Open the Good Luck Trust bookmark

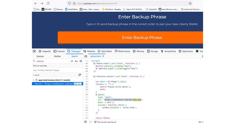coord(191,9)
